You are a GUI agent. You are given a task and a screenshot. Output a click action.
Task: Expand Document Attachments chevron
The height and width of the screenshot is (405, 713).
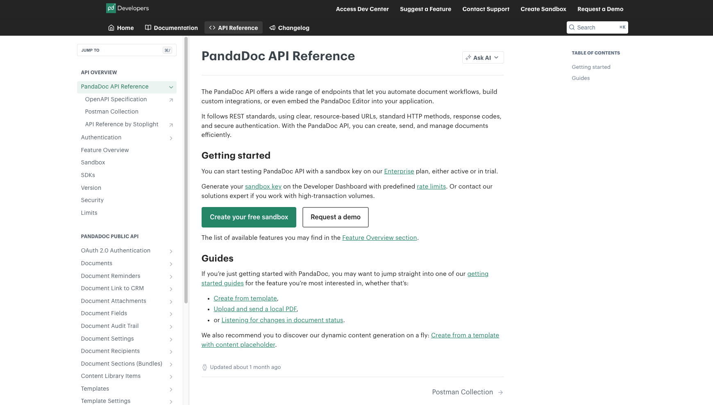pyautogui.click(x=171, y=302)
